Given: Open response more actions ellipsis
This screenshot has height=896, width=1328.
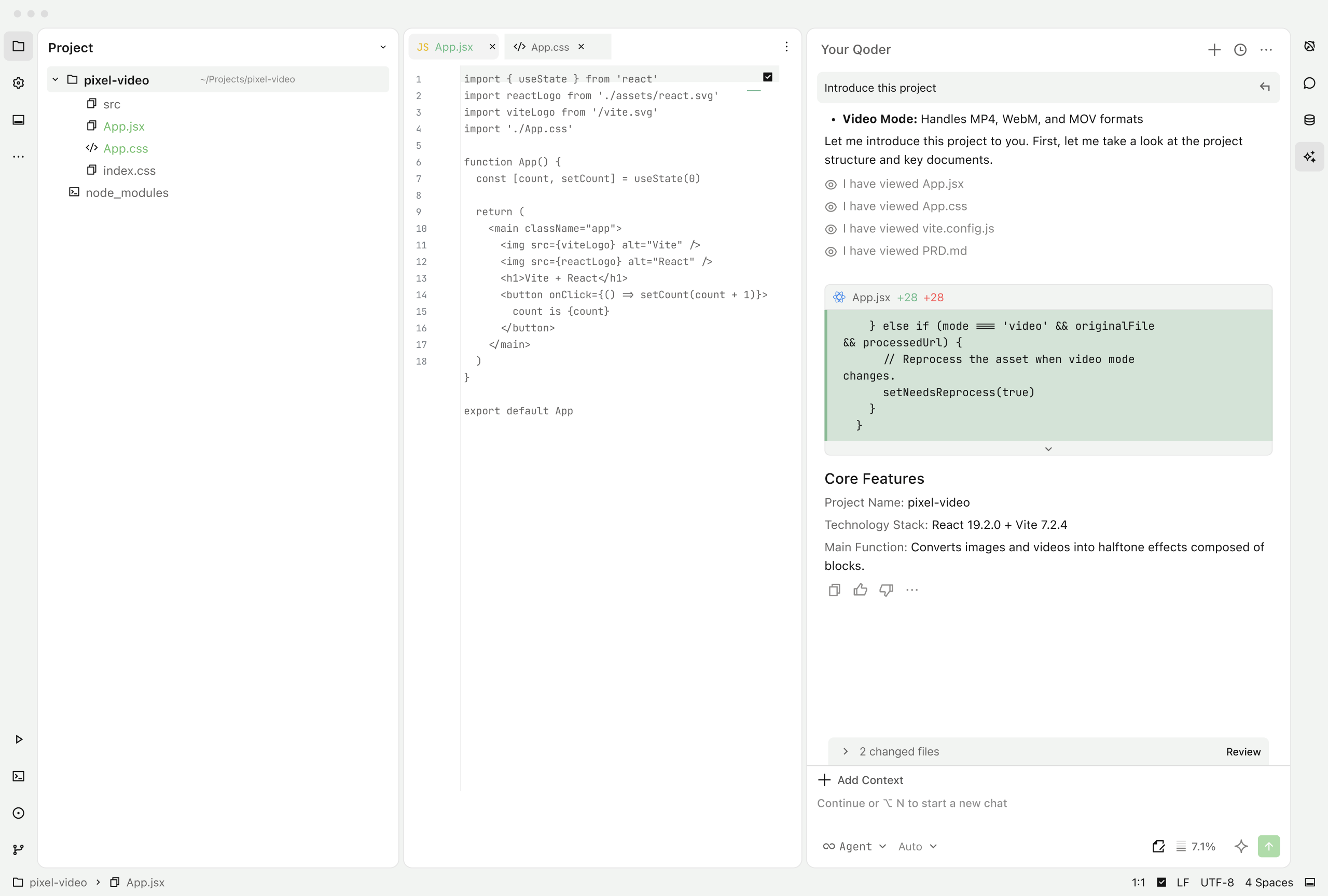Looking at the screenshot, I should pyautogui.click(x=912, y=590).
